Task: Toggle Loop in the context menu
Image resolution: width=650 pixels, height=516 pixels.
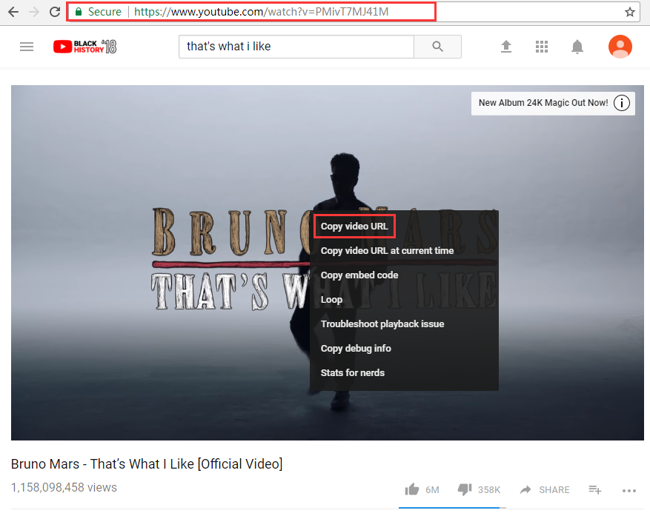Action: pos(331,299)
